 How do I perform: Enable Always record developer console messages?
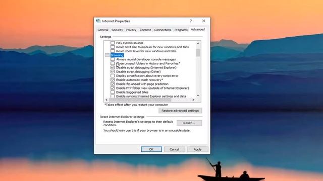pos(113,59)
